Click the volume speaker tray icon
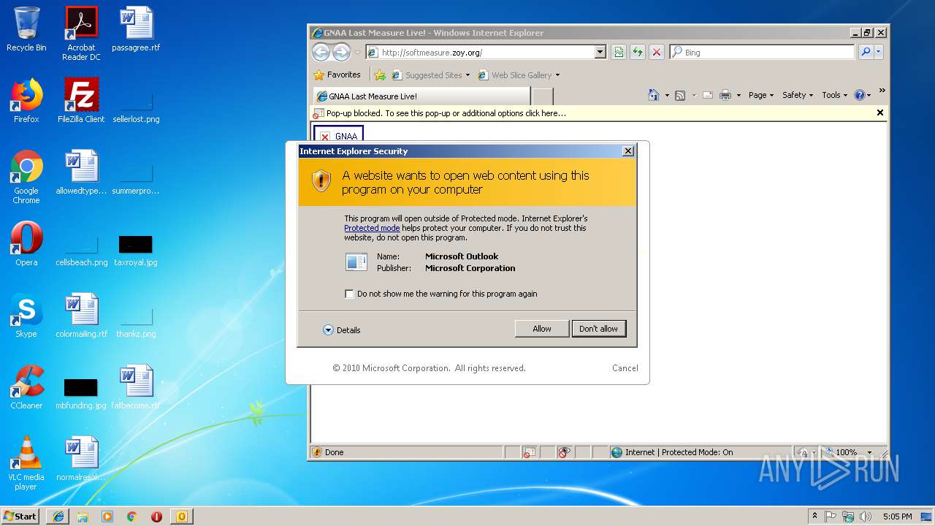This screenshot has width=935, height=526. [866, 516]
